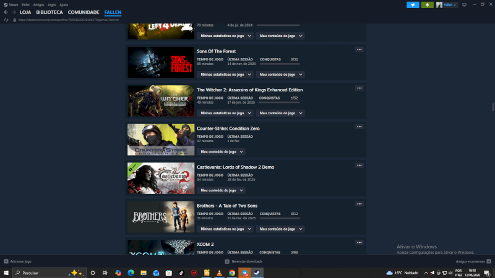
Task: Click the Amigos e conversas label
Action: (x=470, y=261)
